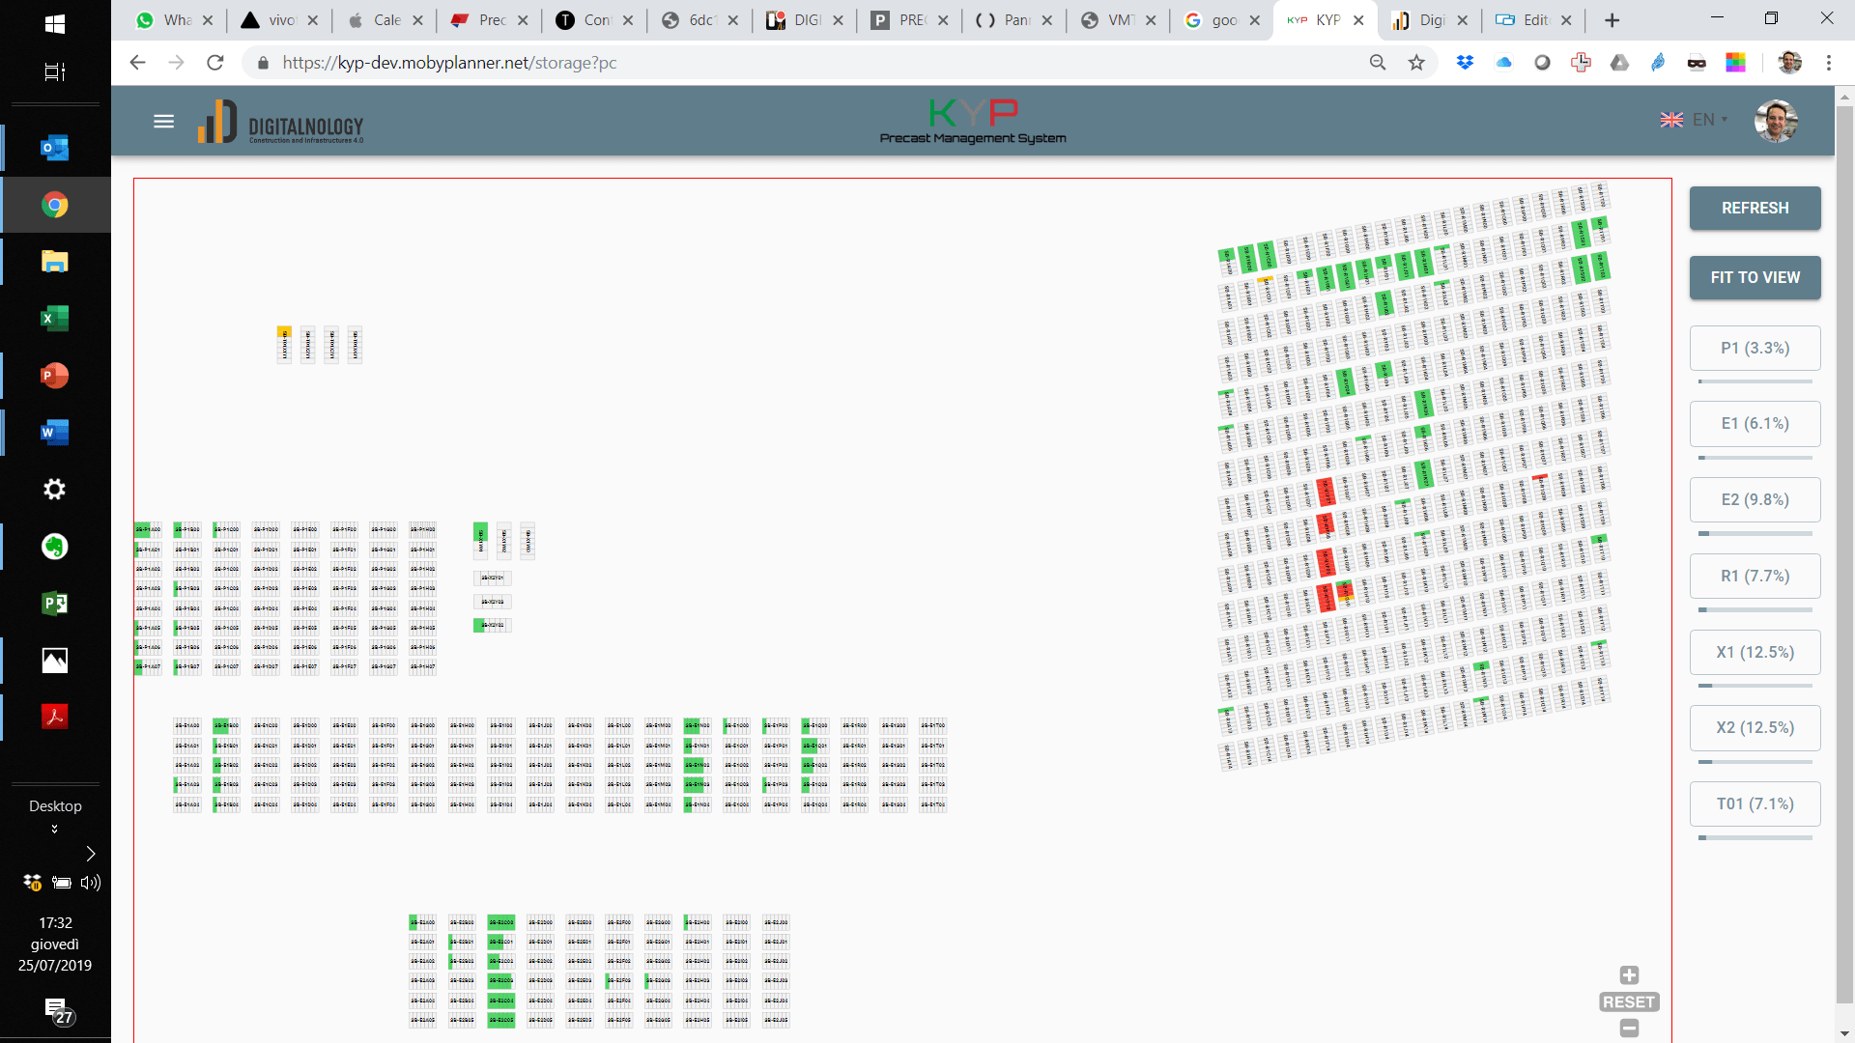Expand hidden system tray icons arrow
Image resolution: width=1855 pixels, height=1043 pixels.
click(x=90, y=854)
